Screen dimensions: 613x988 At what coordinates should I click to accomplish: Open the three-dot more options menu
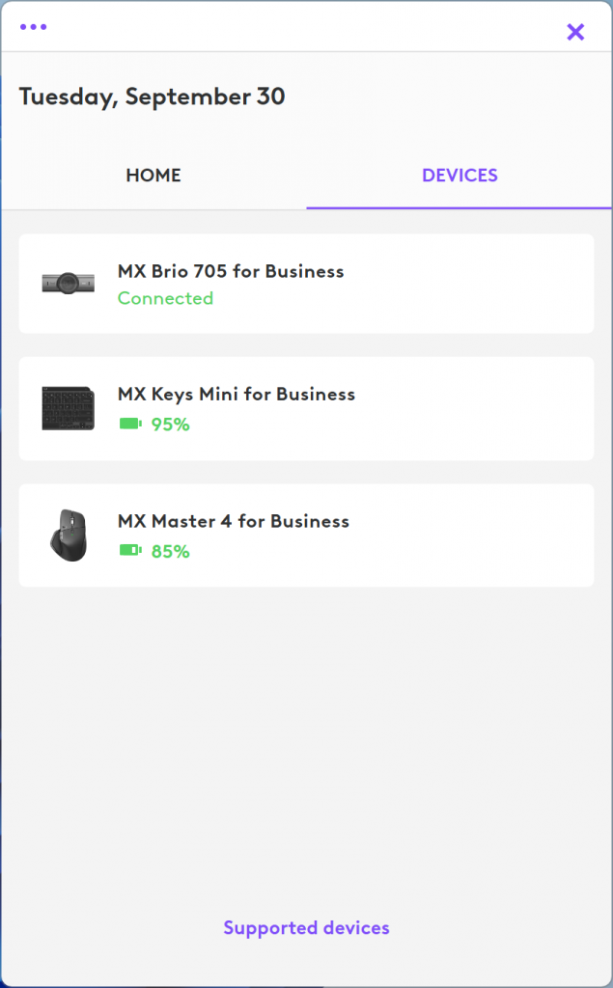tap(33, 27)
